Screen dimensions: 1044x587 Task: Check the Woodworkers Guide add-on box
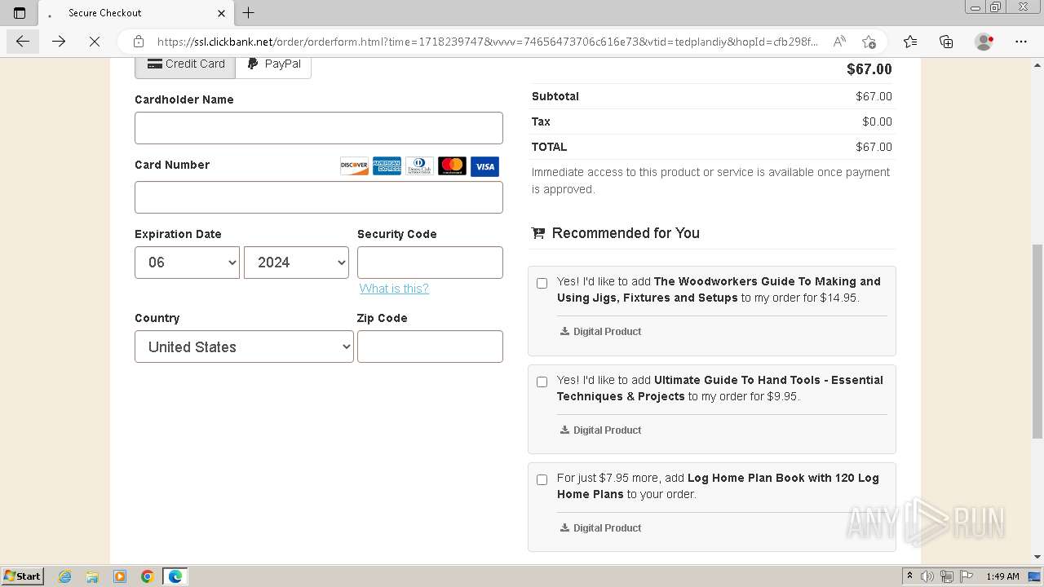[542, 283]
